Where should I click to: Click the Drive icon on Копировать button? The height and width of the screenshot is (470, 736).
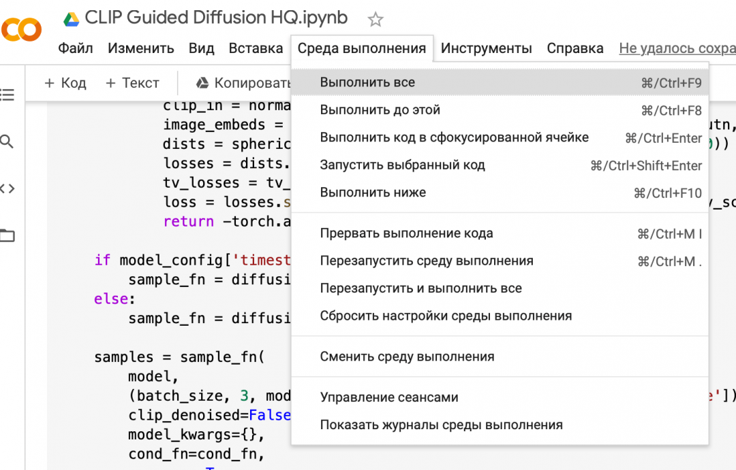[x=202, y=83]
